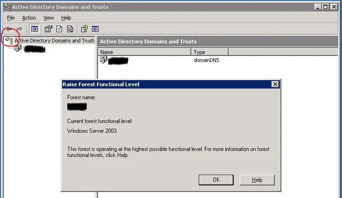Toggle the action pane toolbar icon
The height and width of the screenshot is (198, 342).
[x=95, y=29]
